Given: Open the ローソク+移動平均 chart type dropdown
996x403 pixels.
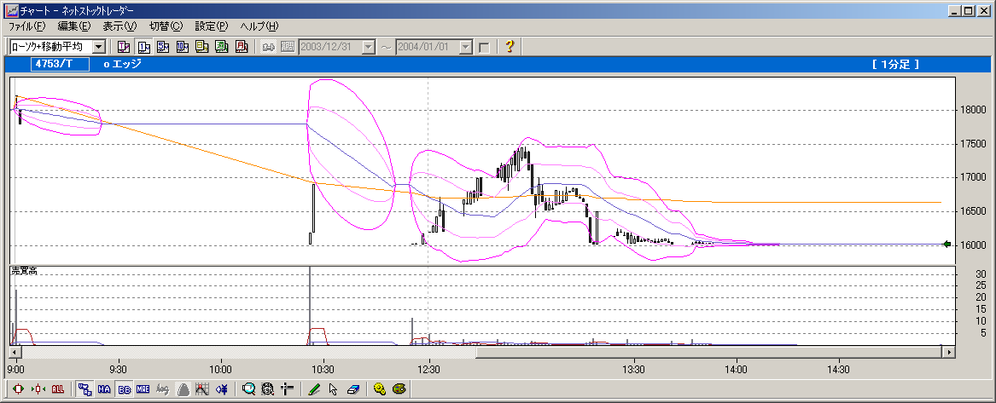Looking at the screenshot, I should pyautogui.click(x=99, y=47).
